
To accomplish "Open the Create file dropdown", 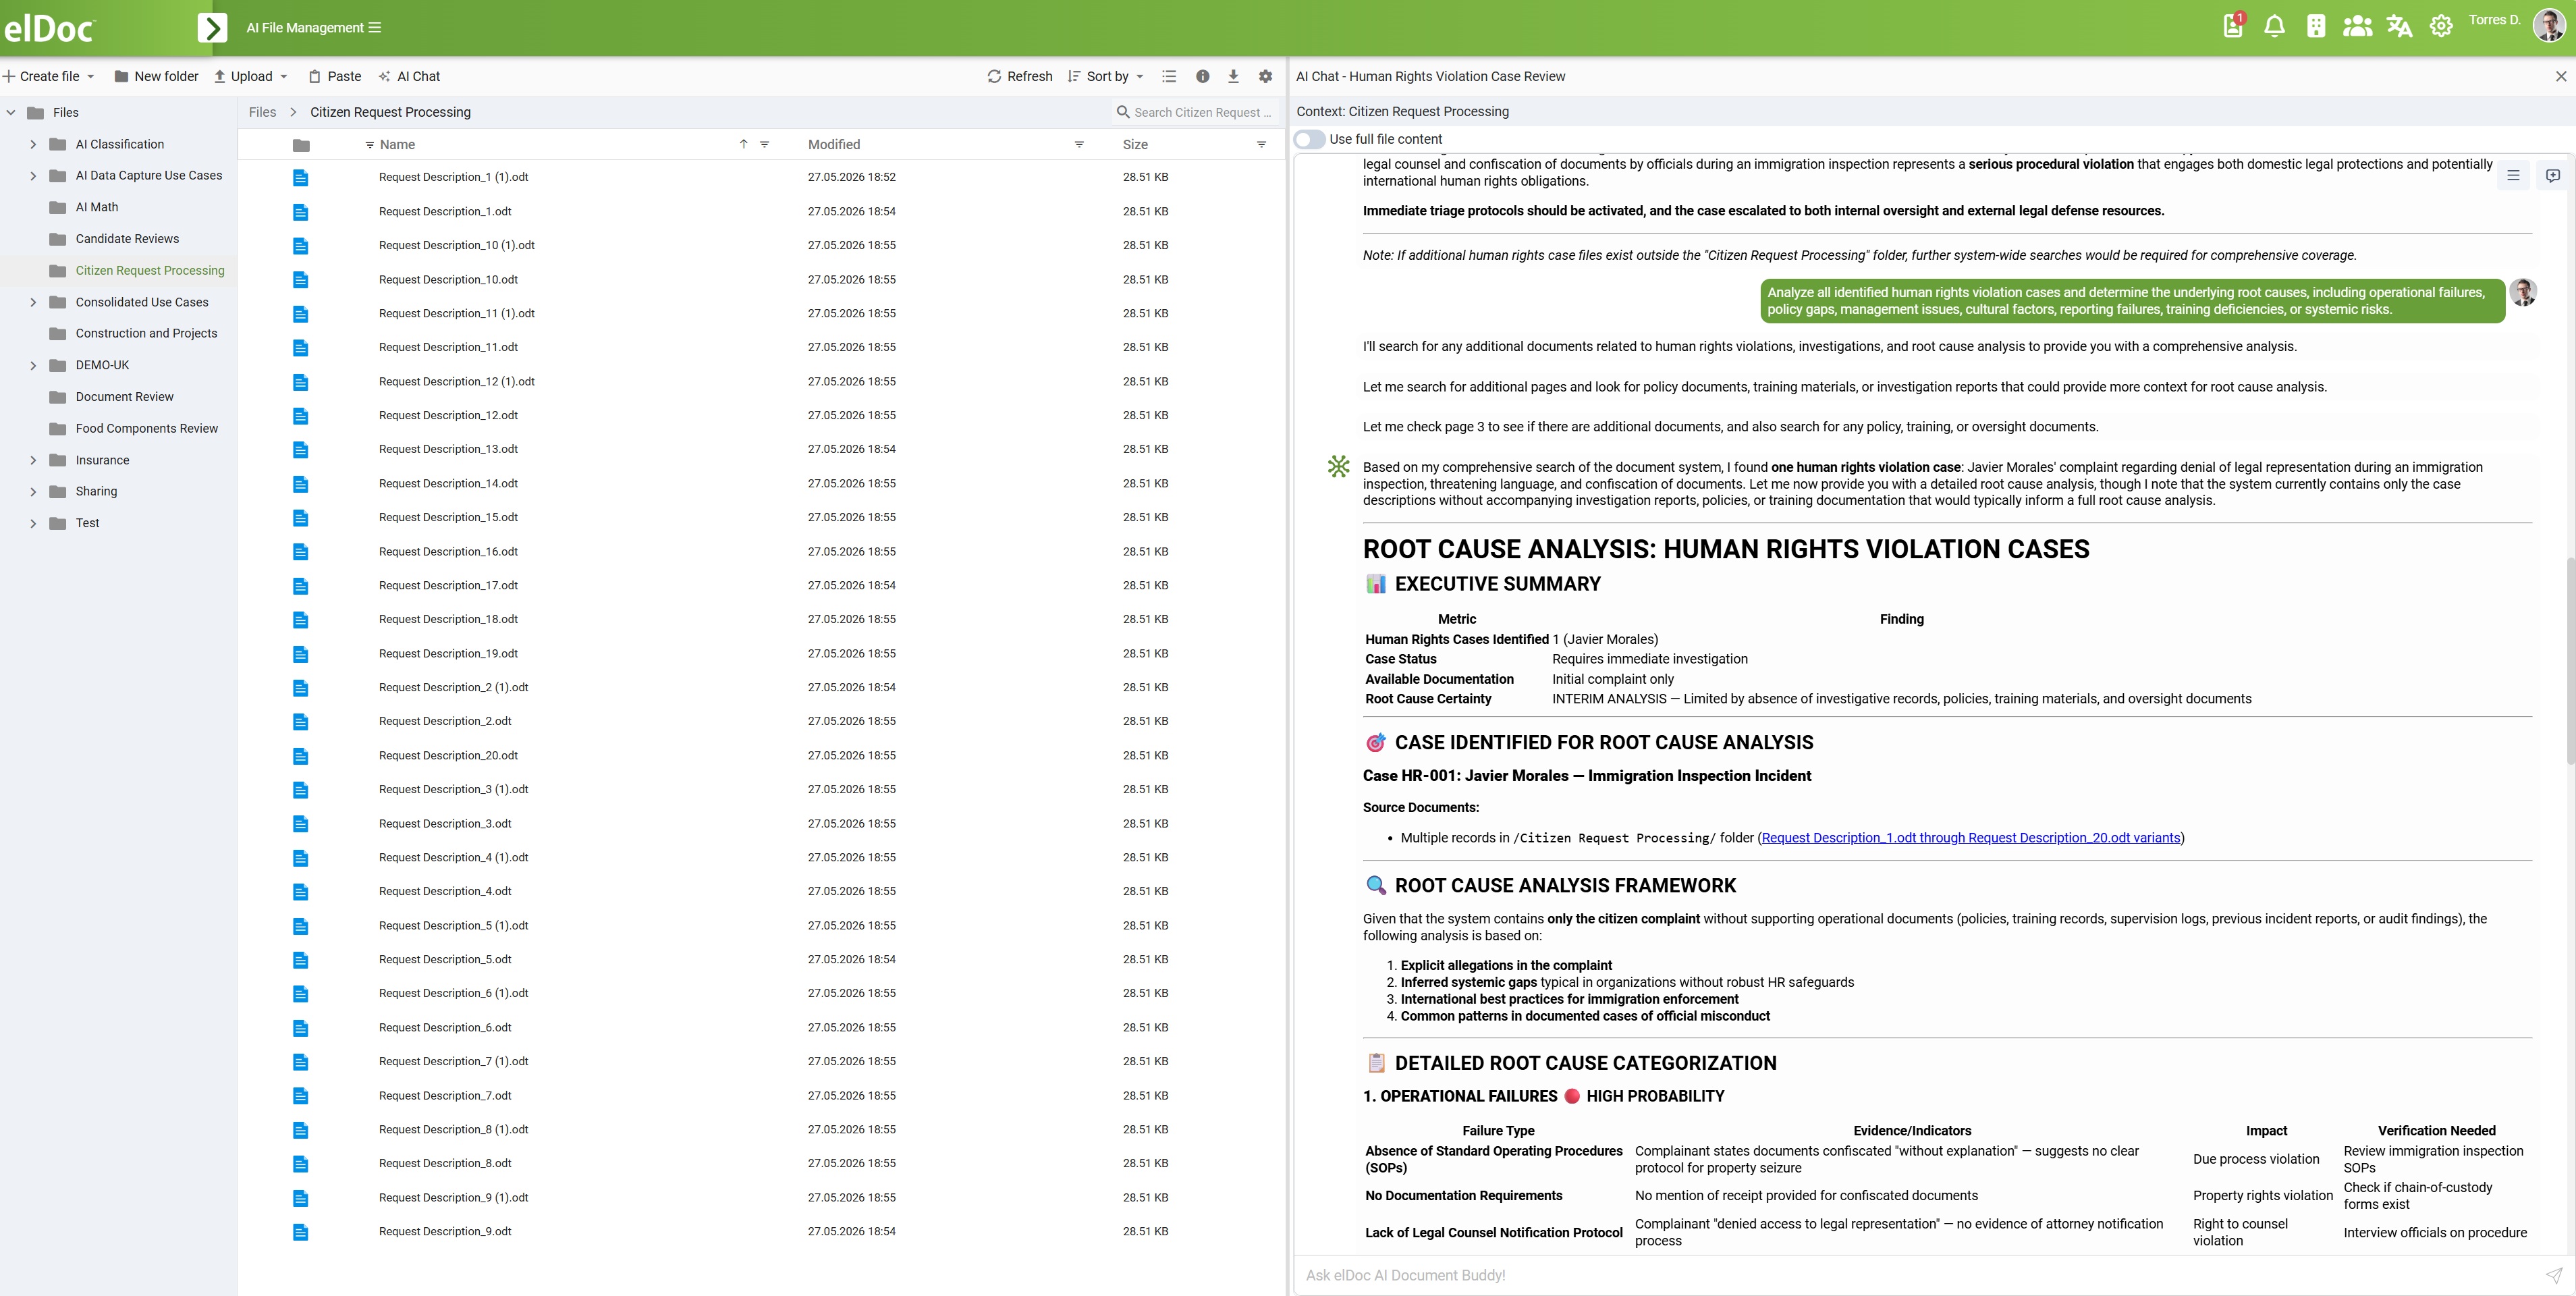I will 48,76.
